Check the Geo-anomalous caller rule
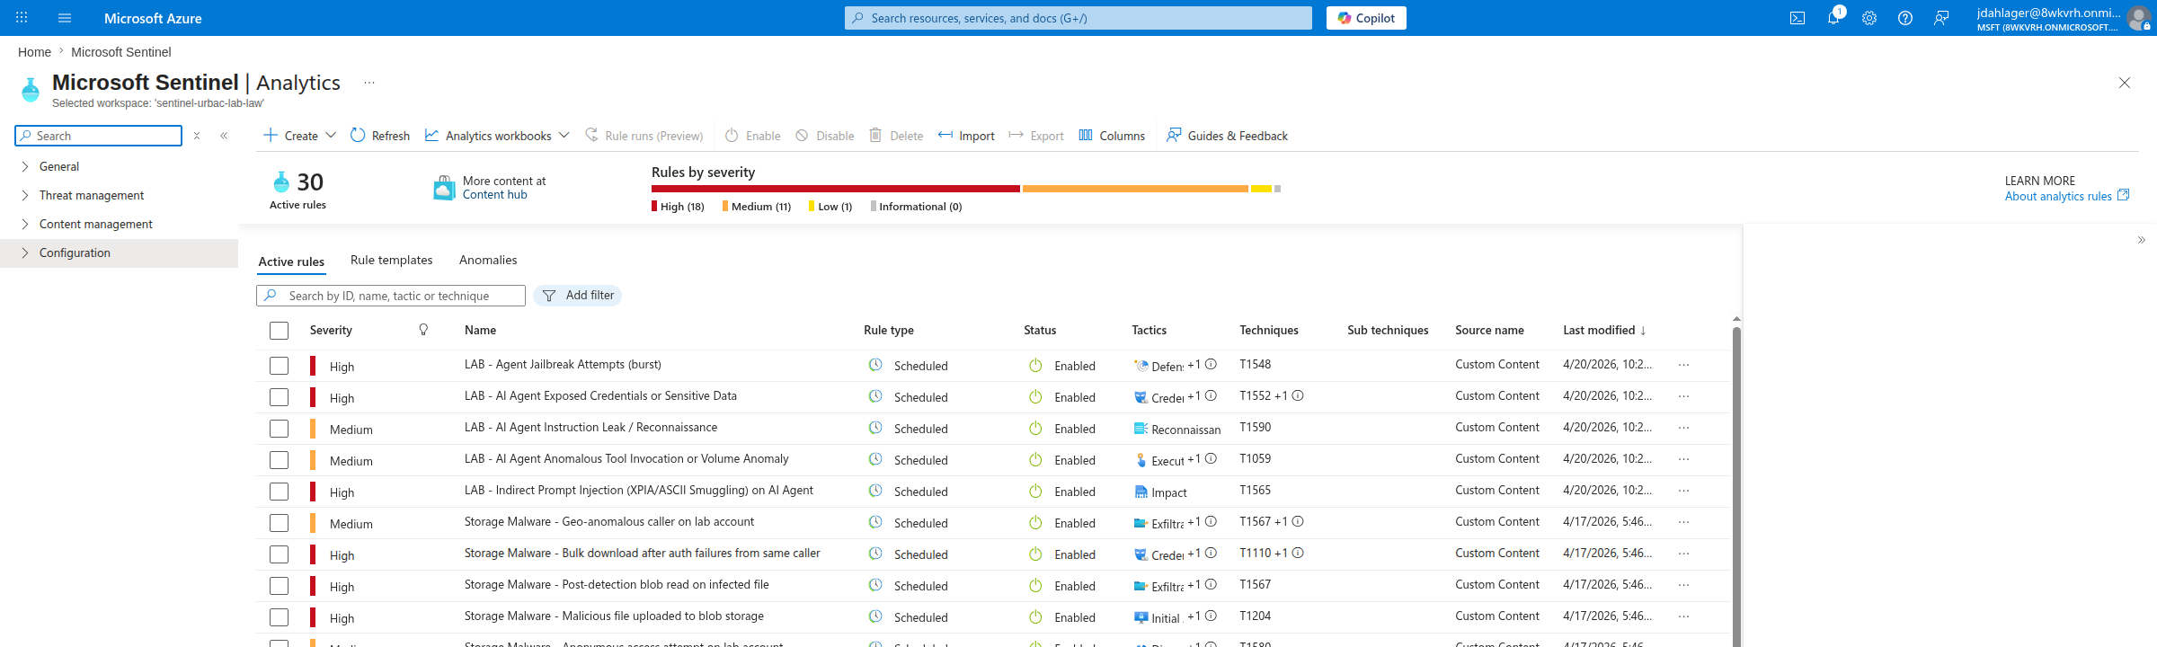The width and height of the screenshot is (2157, 647). click(x=280, y=523)
